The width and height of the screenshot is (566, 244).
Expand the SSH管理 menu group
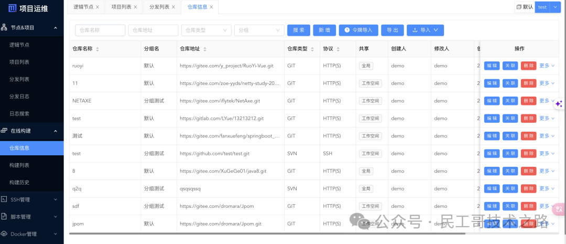pos(55,199)
